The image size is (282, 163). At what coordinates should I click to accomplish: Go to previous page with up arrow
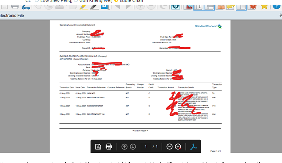click(x=124, y=147)
